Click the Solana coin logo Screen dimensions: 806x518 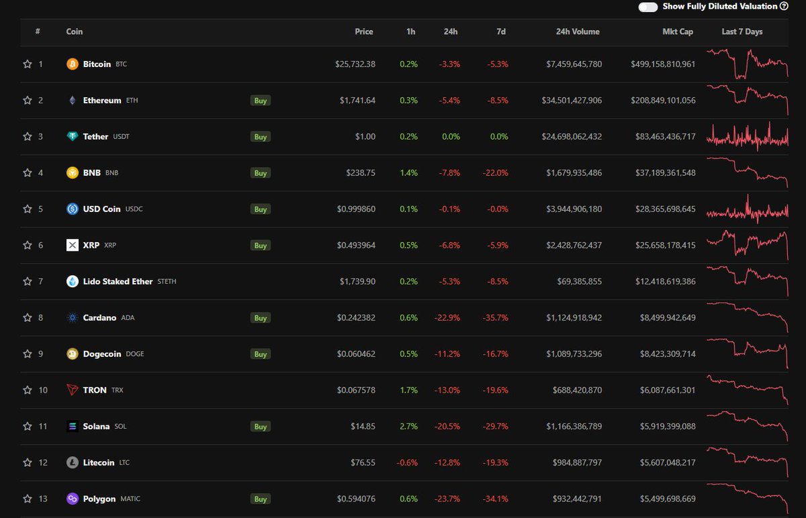(x=71, y=426)
